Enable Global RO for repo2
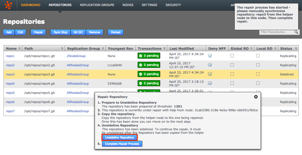The height and width of the screenshot is (155, 302). 232,65
